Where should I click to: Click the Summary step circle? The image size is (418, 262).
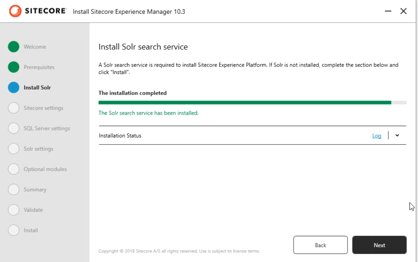pos(14,189)
